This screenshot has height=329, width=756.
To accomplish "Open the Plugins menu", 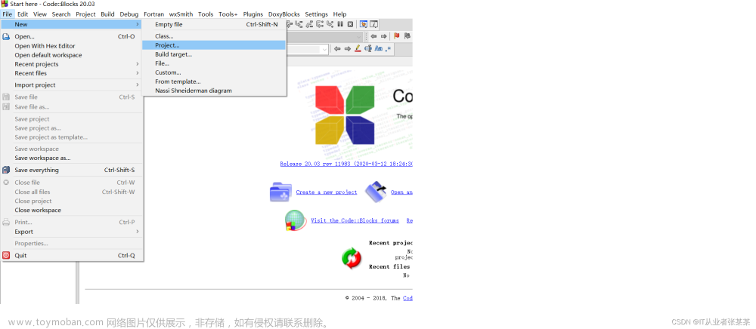I will tap(253, 14).
